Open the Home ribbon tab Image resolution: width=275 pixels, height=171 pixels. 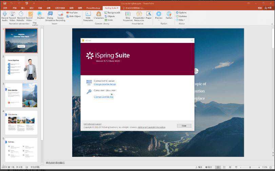click(x=15, y=8)
